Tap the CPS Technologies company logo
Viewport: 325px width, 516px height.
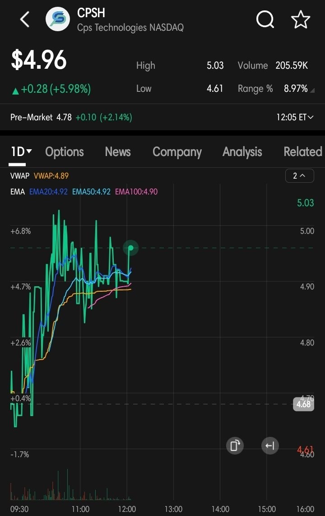[57, 19]
